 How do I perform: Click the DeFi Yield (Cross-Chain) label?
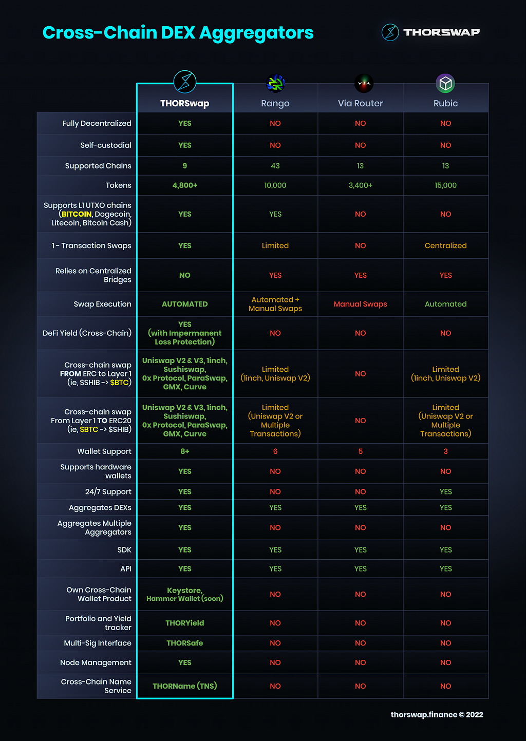(x=87, y=333)
